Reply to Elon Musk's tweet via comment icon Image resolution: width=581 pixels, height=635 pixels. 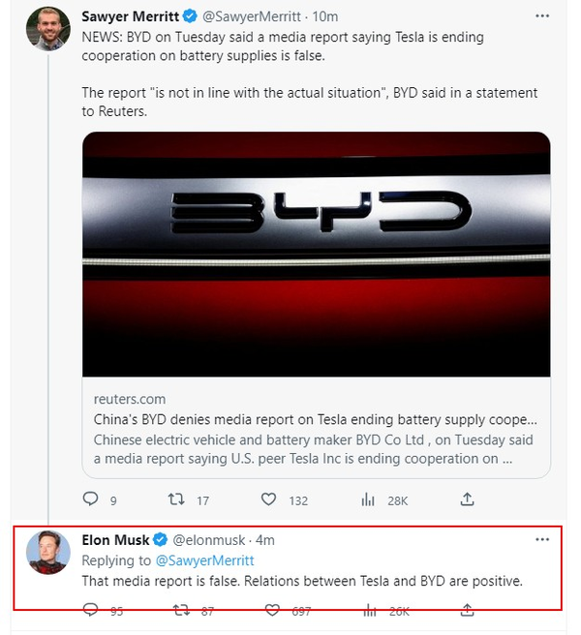click(x=90, y=610)
